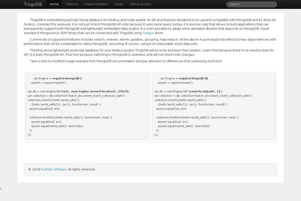Viewport: 301px width, 201px height.
Task: Go to the Features page
Action: tap(72, 4)
